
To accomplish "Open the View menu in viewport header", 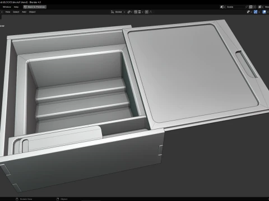I will (8, 12).
